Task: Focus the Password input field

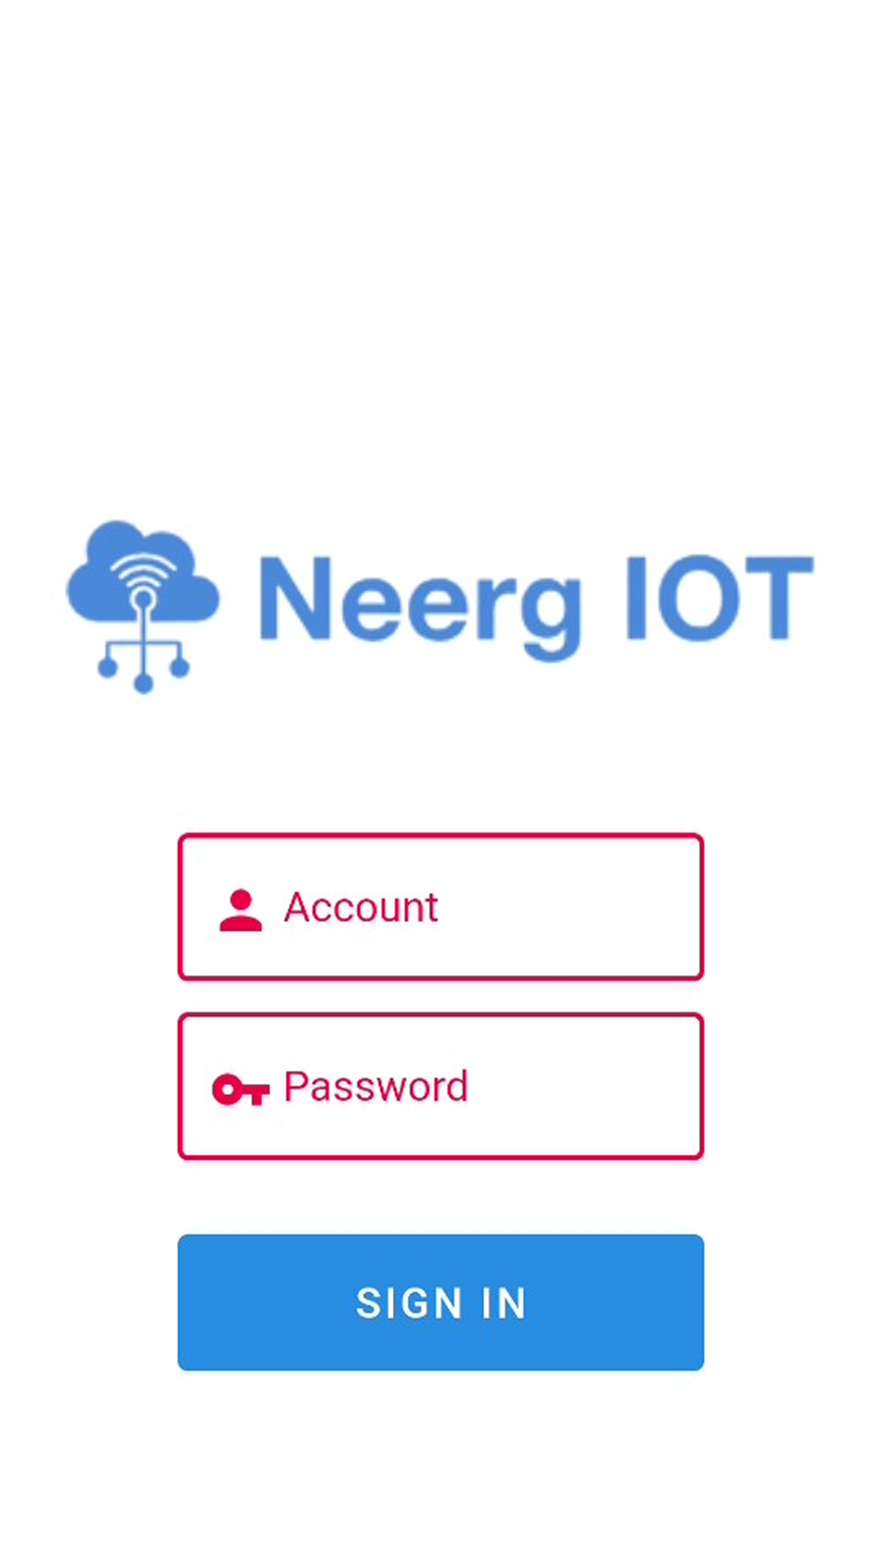Action: pos(441,1086)
